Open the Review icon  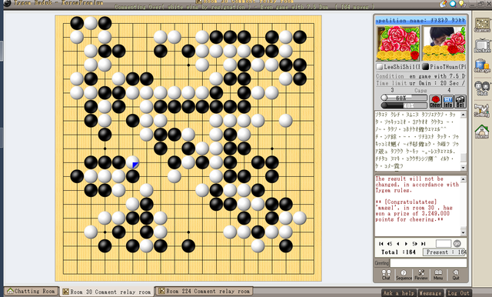click(421, 275)
